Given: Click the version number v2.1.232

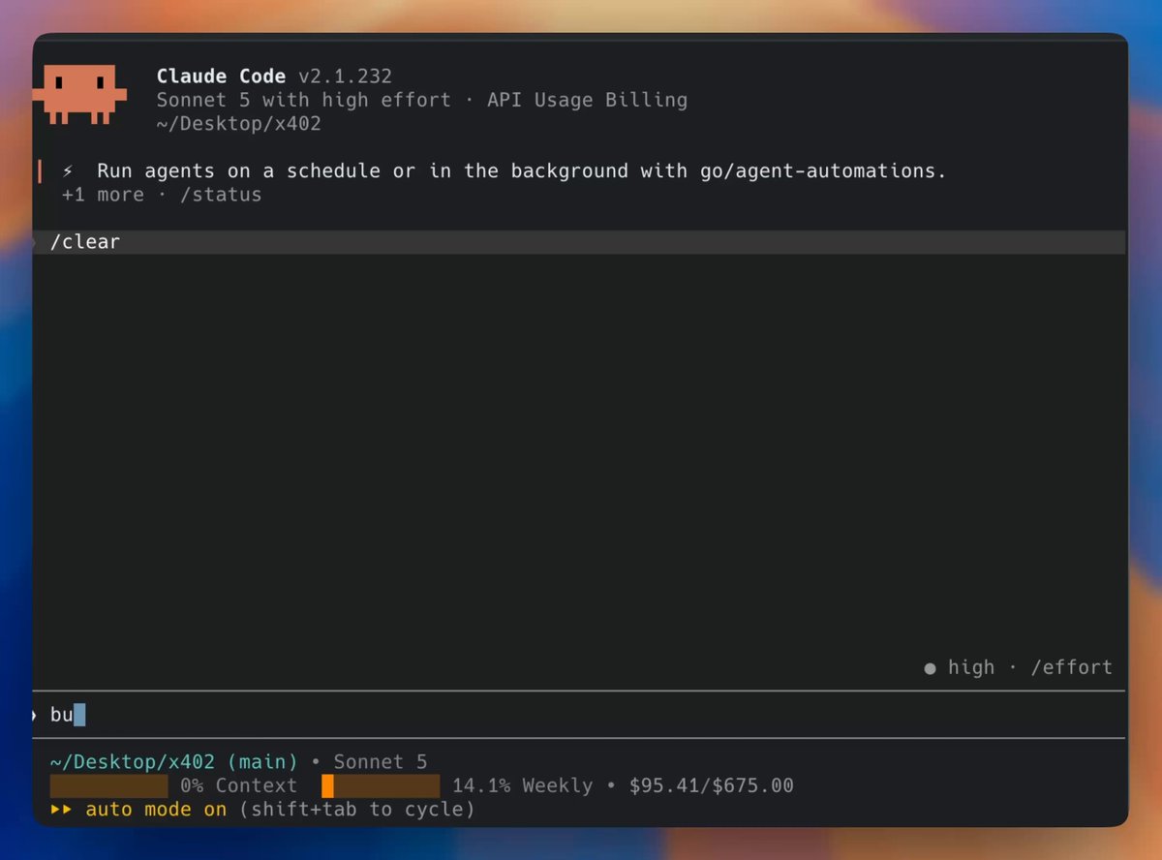Looking at the screenshot, I should point(345,76).
